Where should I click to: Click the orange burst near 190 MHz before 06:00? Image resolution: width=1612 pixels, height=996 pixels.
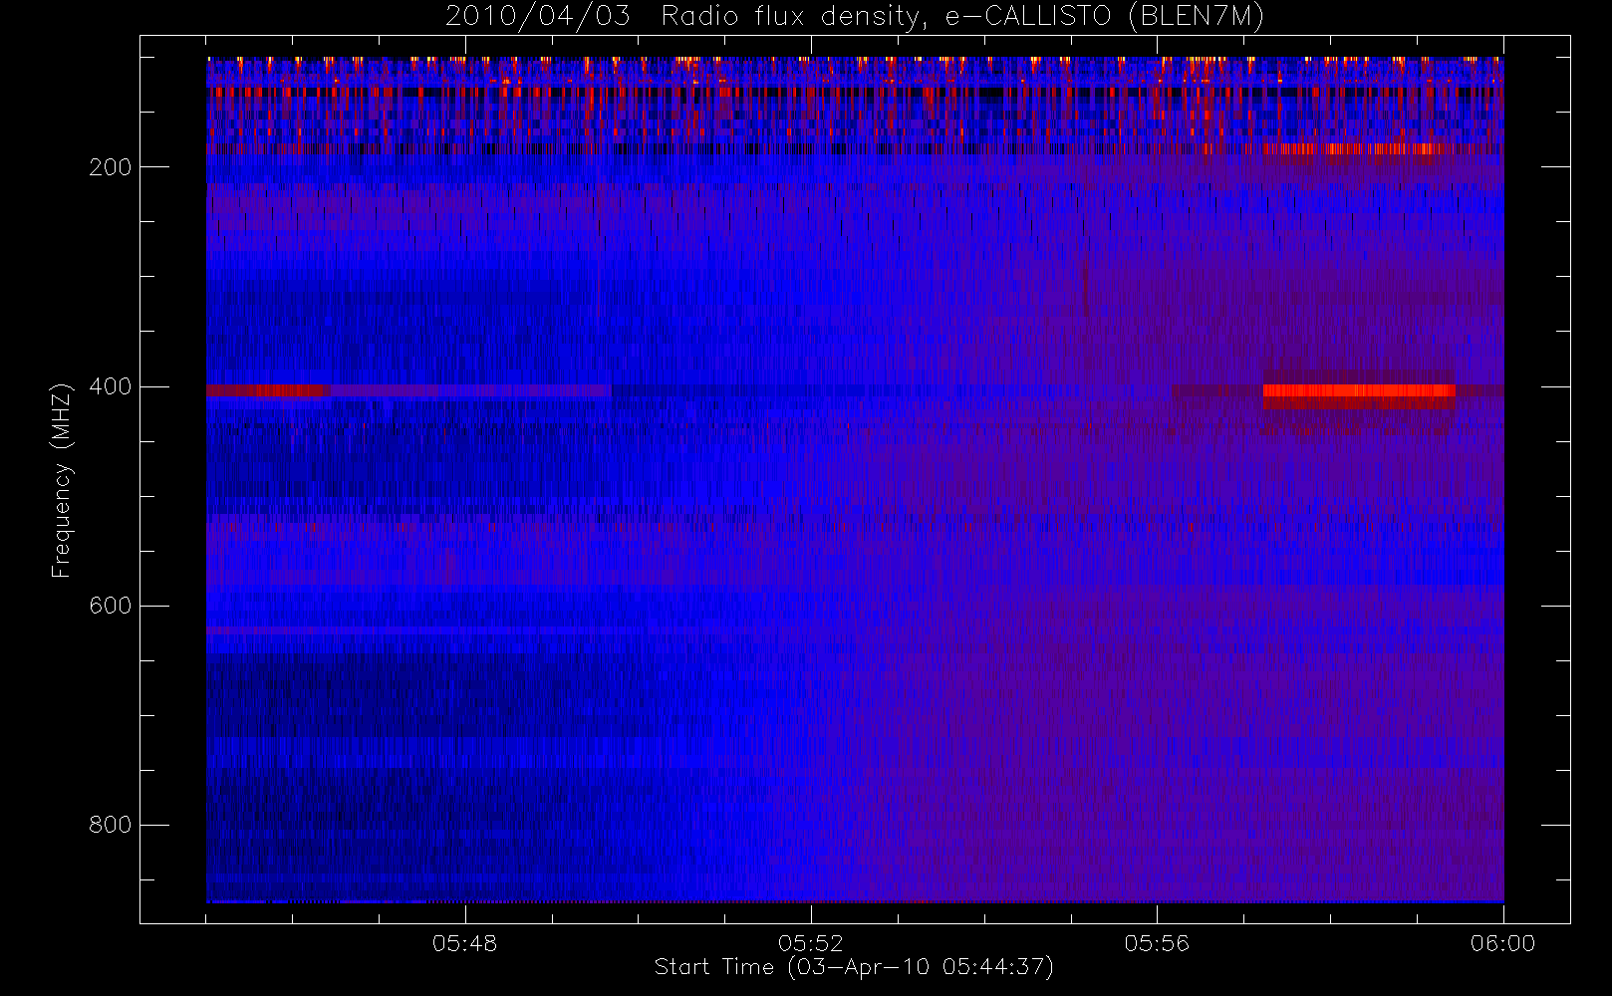pyautogui.click(x=1353, y=149)
